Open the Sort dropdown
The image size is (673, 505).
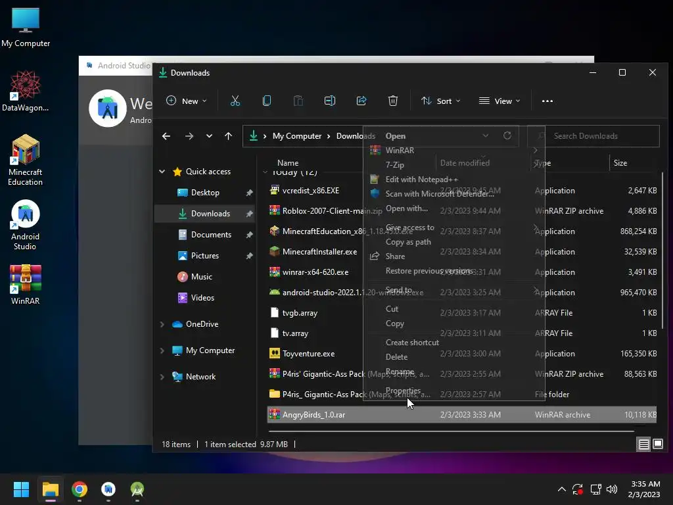441,101
